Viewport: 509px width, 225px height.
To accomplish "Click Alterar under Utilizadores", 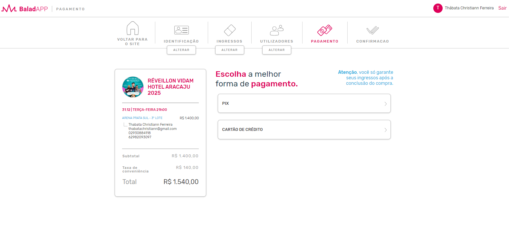I will 277,50.
